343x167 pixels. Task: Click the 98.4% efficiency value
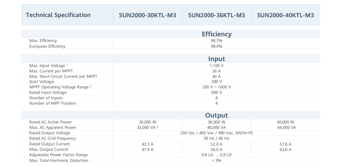pos(217,46)
